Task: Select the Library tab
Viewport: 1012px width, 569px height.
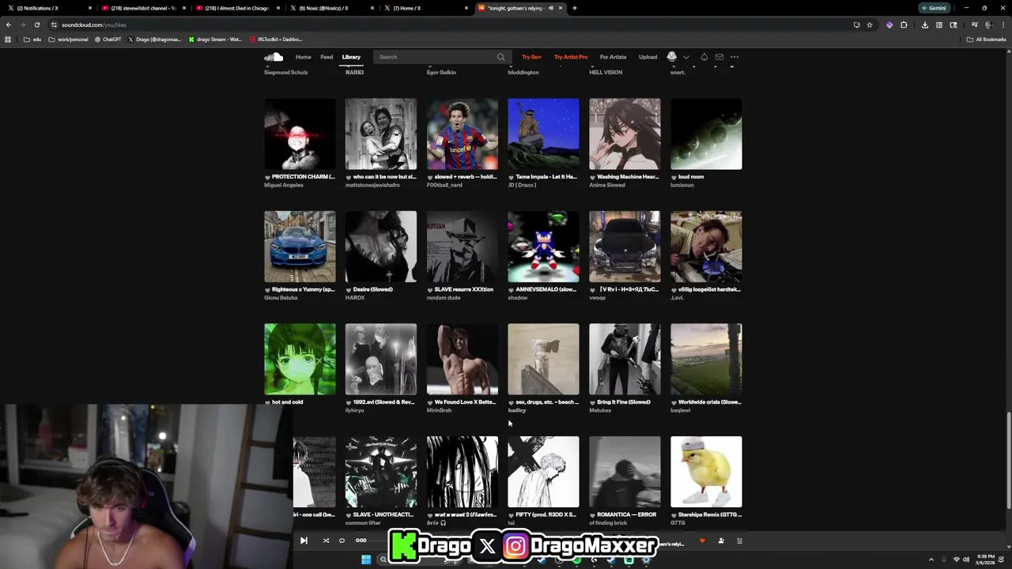Action: click(351, 57)
